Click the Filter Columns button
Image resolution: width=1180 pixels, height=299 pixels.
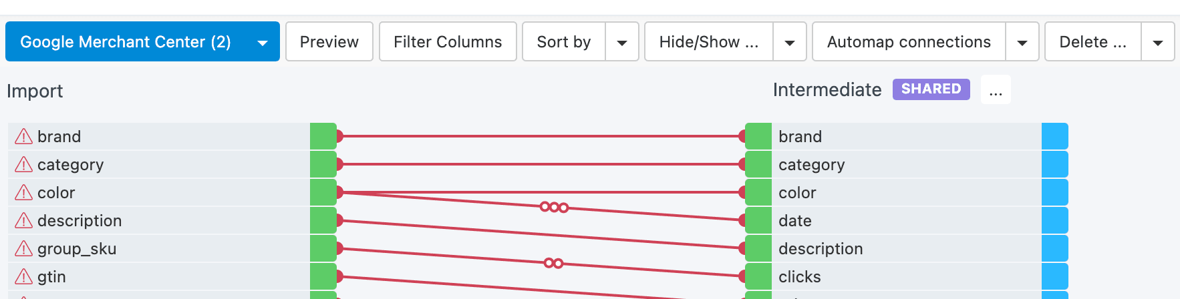448,41
